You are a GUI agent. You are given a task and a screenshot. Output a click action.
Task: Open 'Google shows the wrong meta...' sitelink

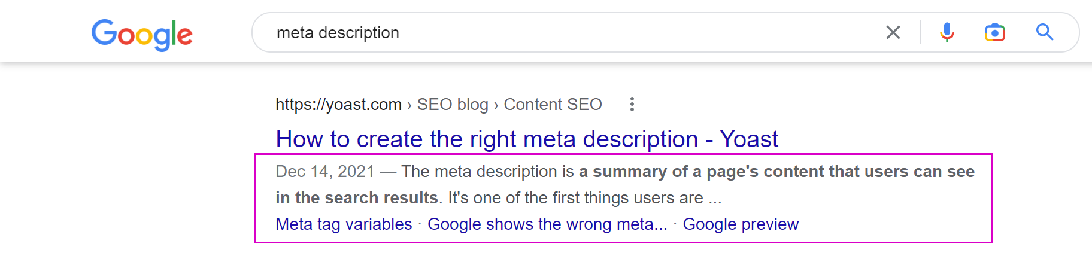(547, 224)
